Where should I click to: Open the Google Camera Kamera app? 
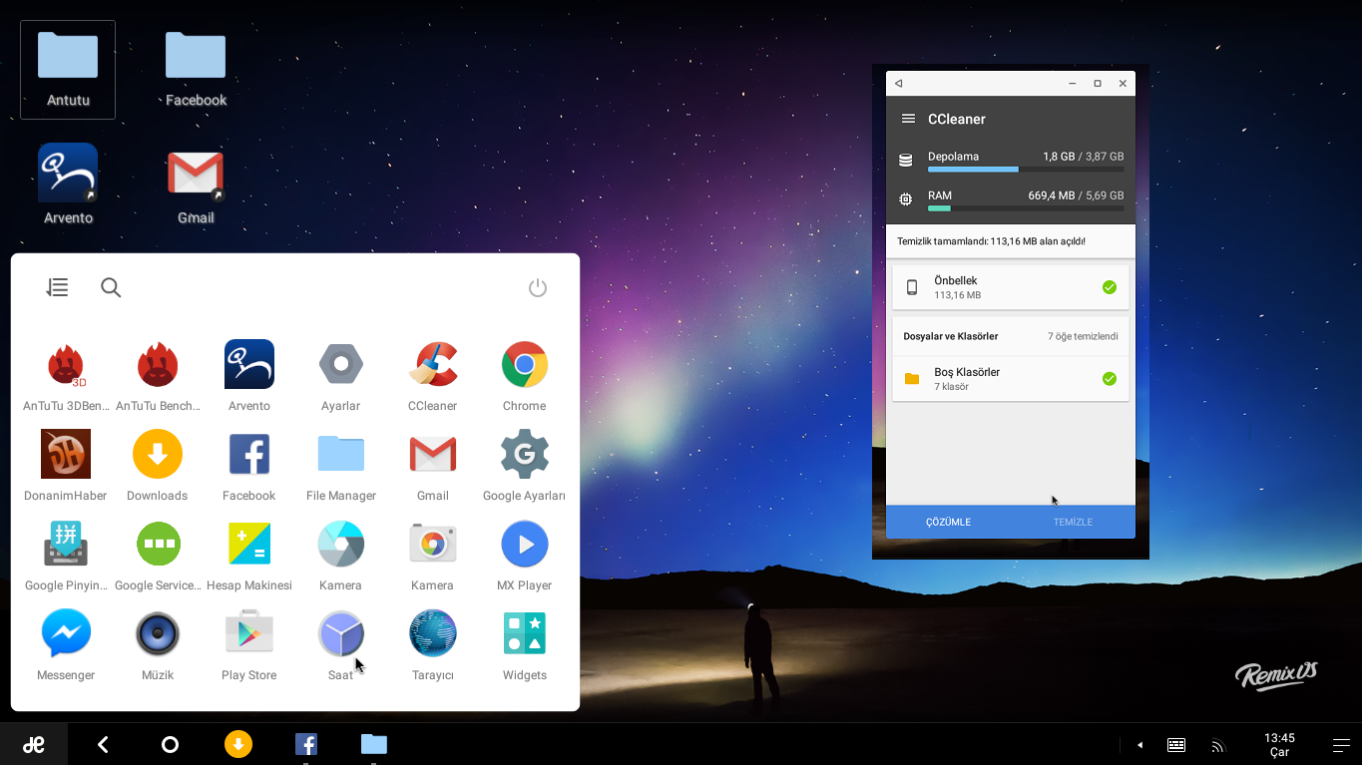pos(433,555)
